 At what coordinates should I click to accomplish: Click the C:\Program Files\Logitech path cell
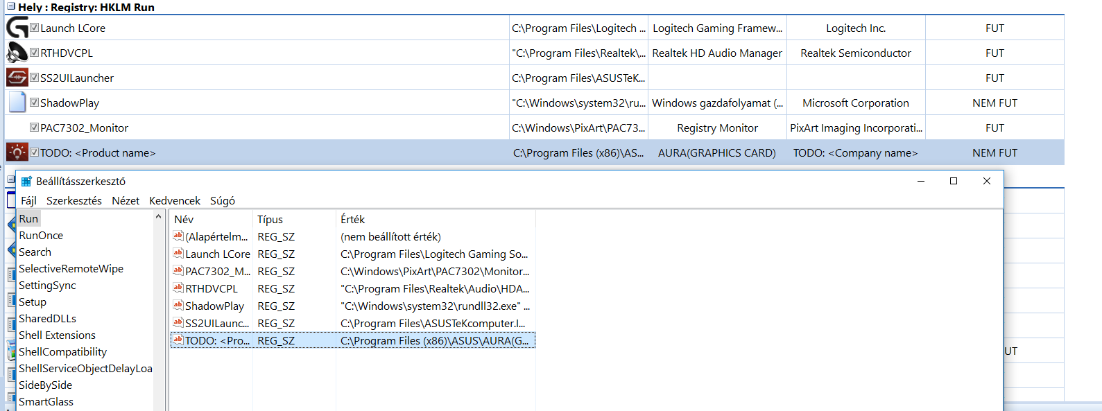[578, 28]
